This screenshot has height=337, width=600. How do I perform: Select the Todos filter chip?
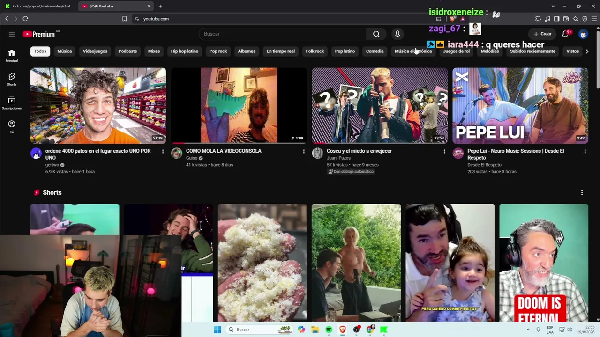tap(40, 51)
